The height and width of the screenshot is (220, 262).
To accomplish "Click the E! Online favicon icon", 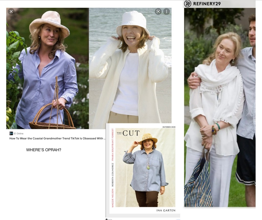I will [11, 133].
